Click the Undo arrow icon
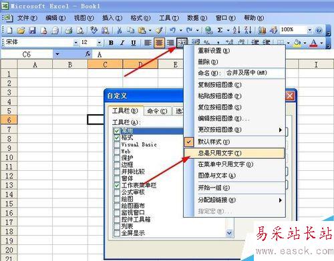 click(x=173, y=30)
